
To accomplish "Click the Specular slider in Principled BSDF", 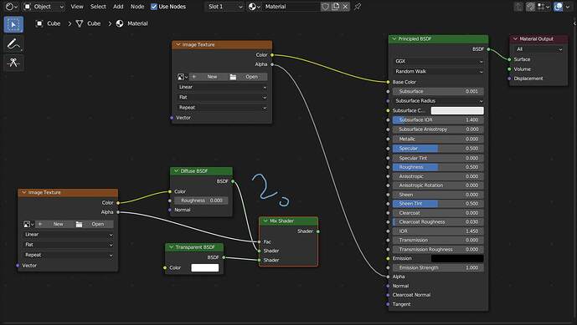I will [438, 149].
